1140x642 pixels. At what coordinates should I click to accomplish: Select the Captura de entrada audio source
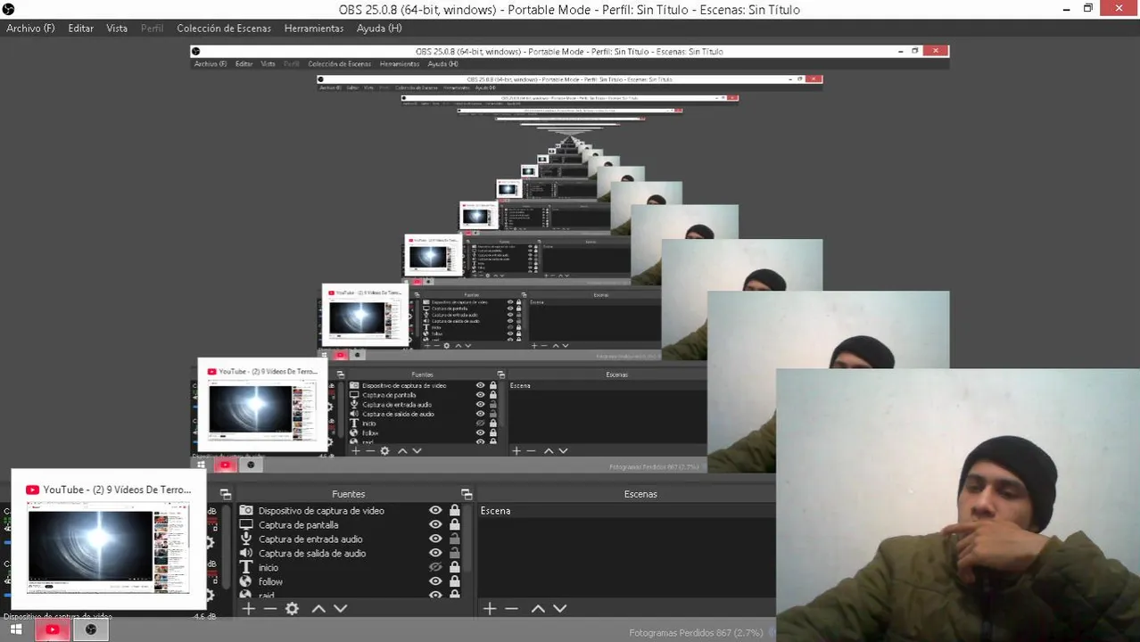(310, 539)
